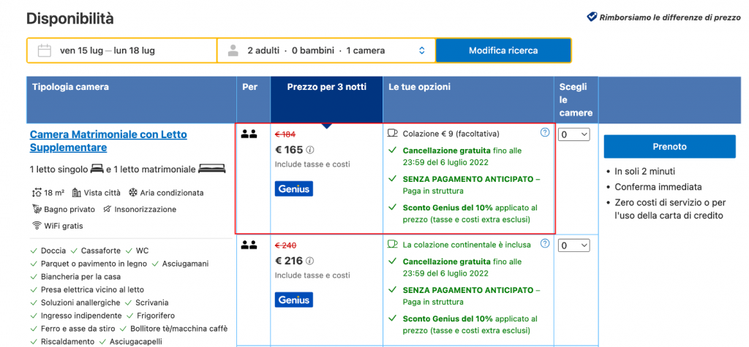Click info icon next to € 216
The width and height of the screenshot is (749, 347).
tap(309, 260)
